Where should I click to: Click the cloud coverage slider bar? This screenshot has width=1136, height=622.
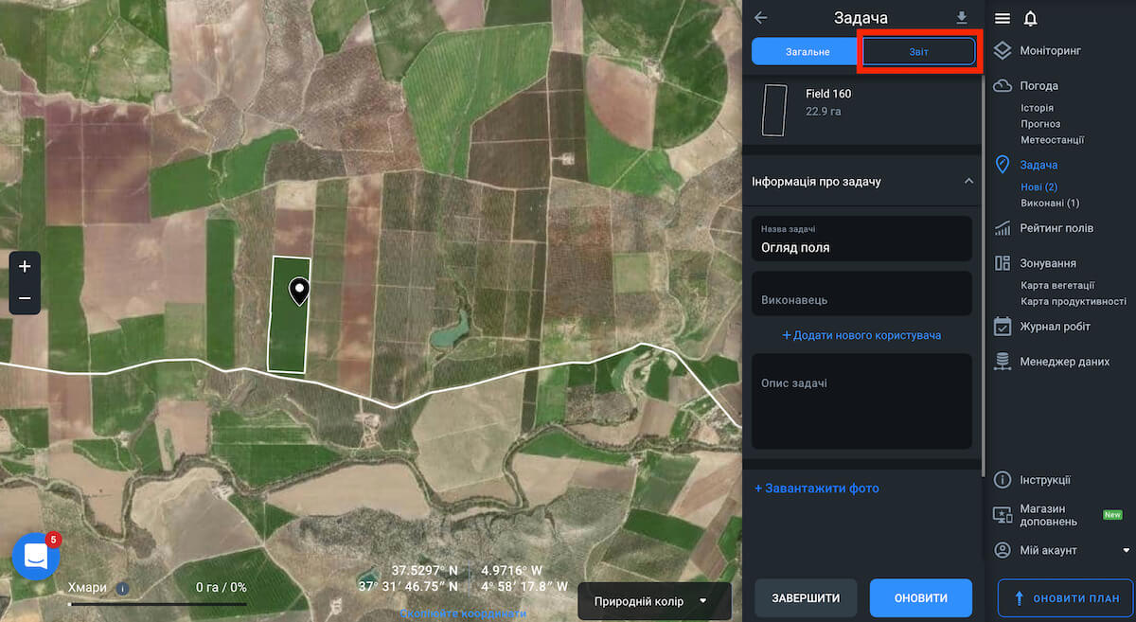[x=157, y=603]
